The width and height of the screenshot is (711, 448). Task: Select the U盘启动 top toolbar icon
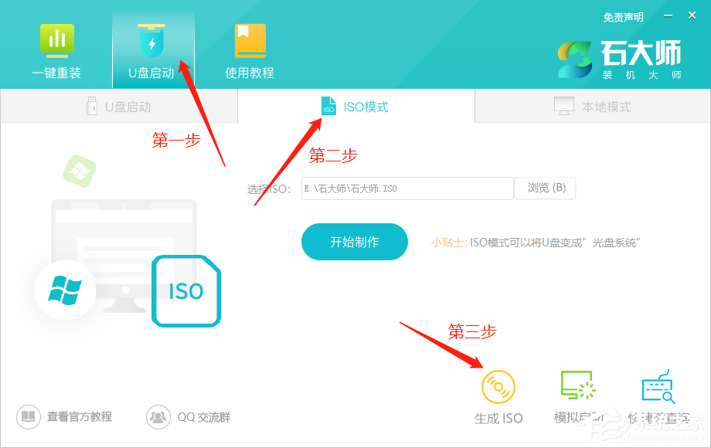(151, 51)
